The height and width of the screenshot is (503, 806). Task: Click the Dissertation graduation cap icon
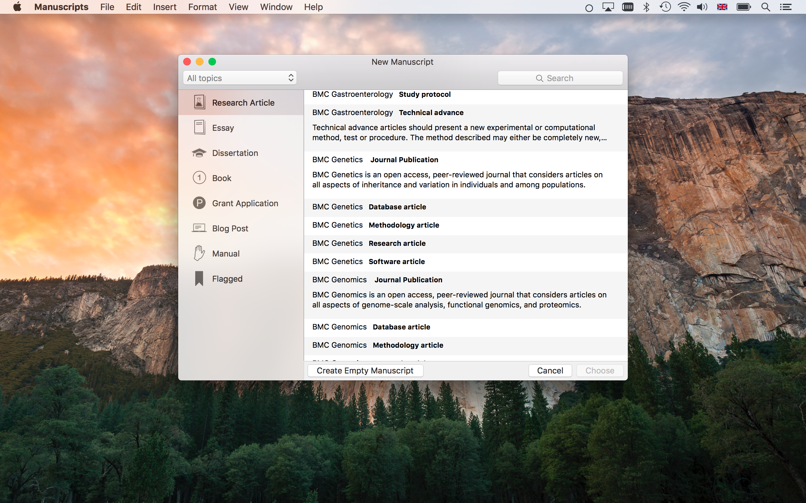pyautogui.click(x=199, y=153)
